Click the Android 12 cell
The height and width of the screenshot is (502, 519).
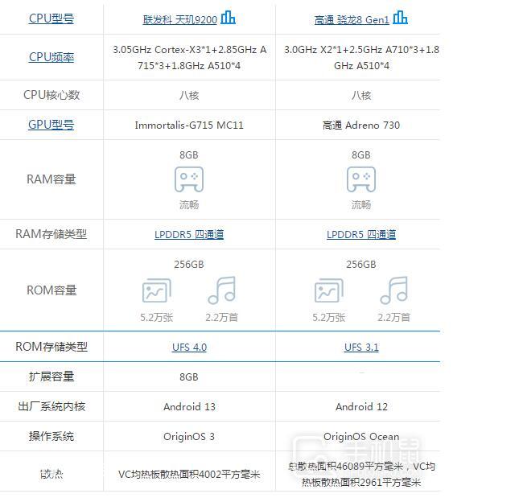pos(361,407)
